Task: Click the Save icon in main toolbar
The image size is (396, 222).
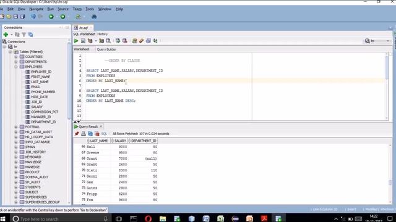Action: (15, 17)
